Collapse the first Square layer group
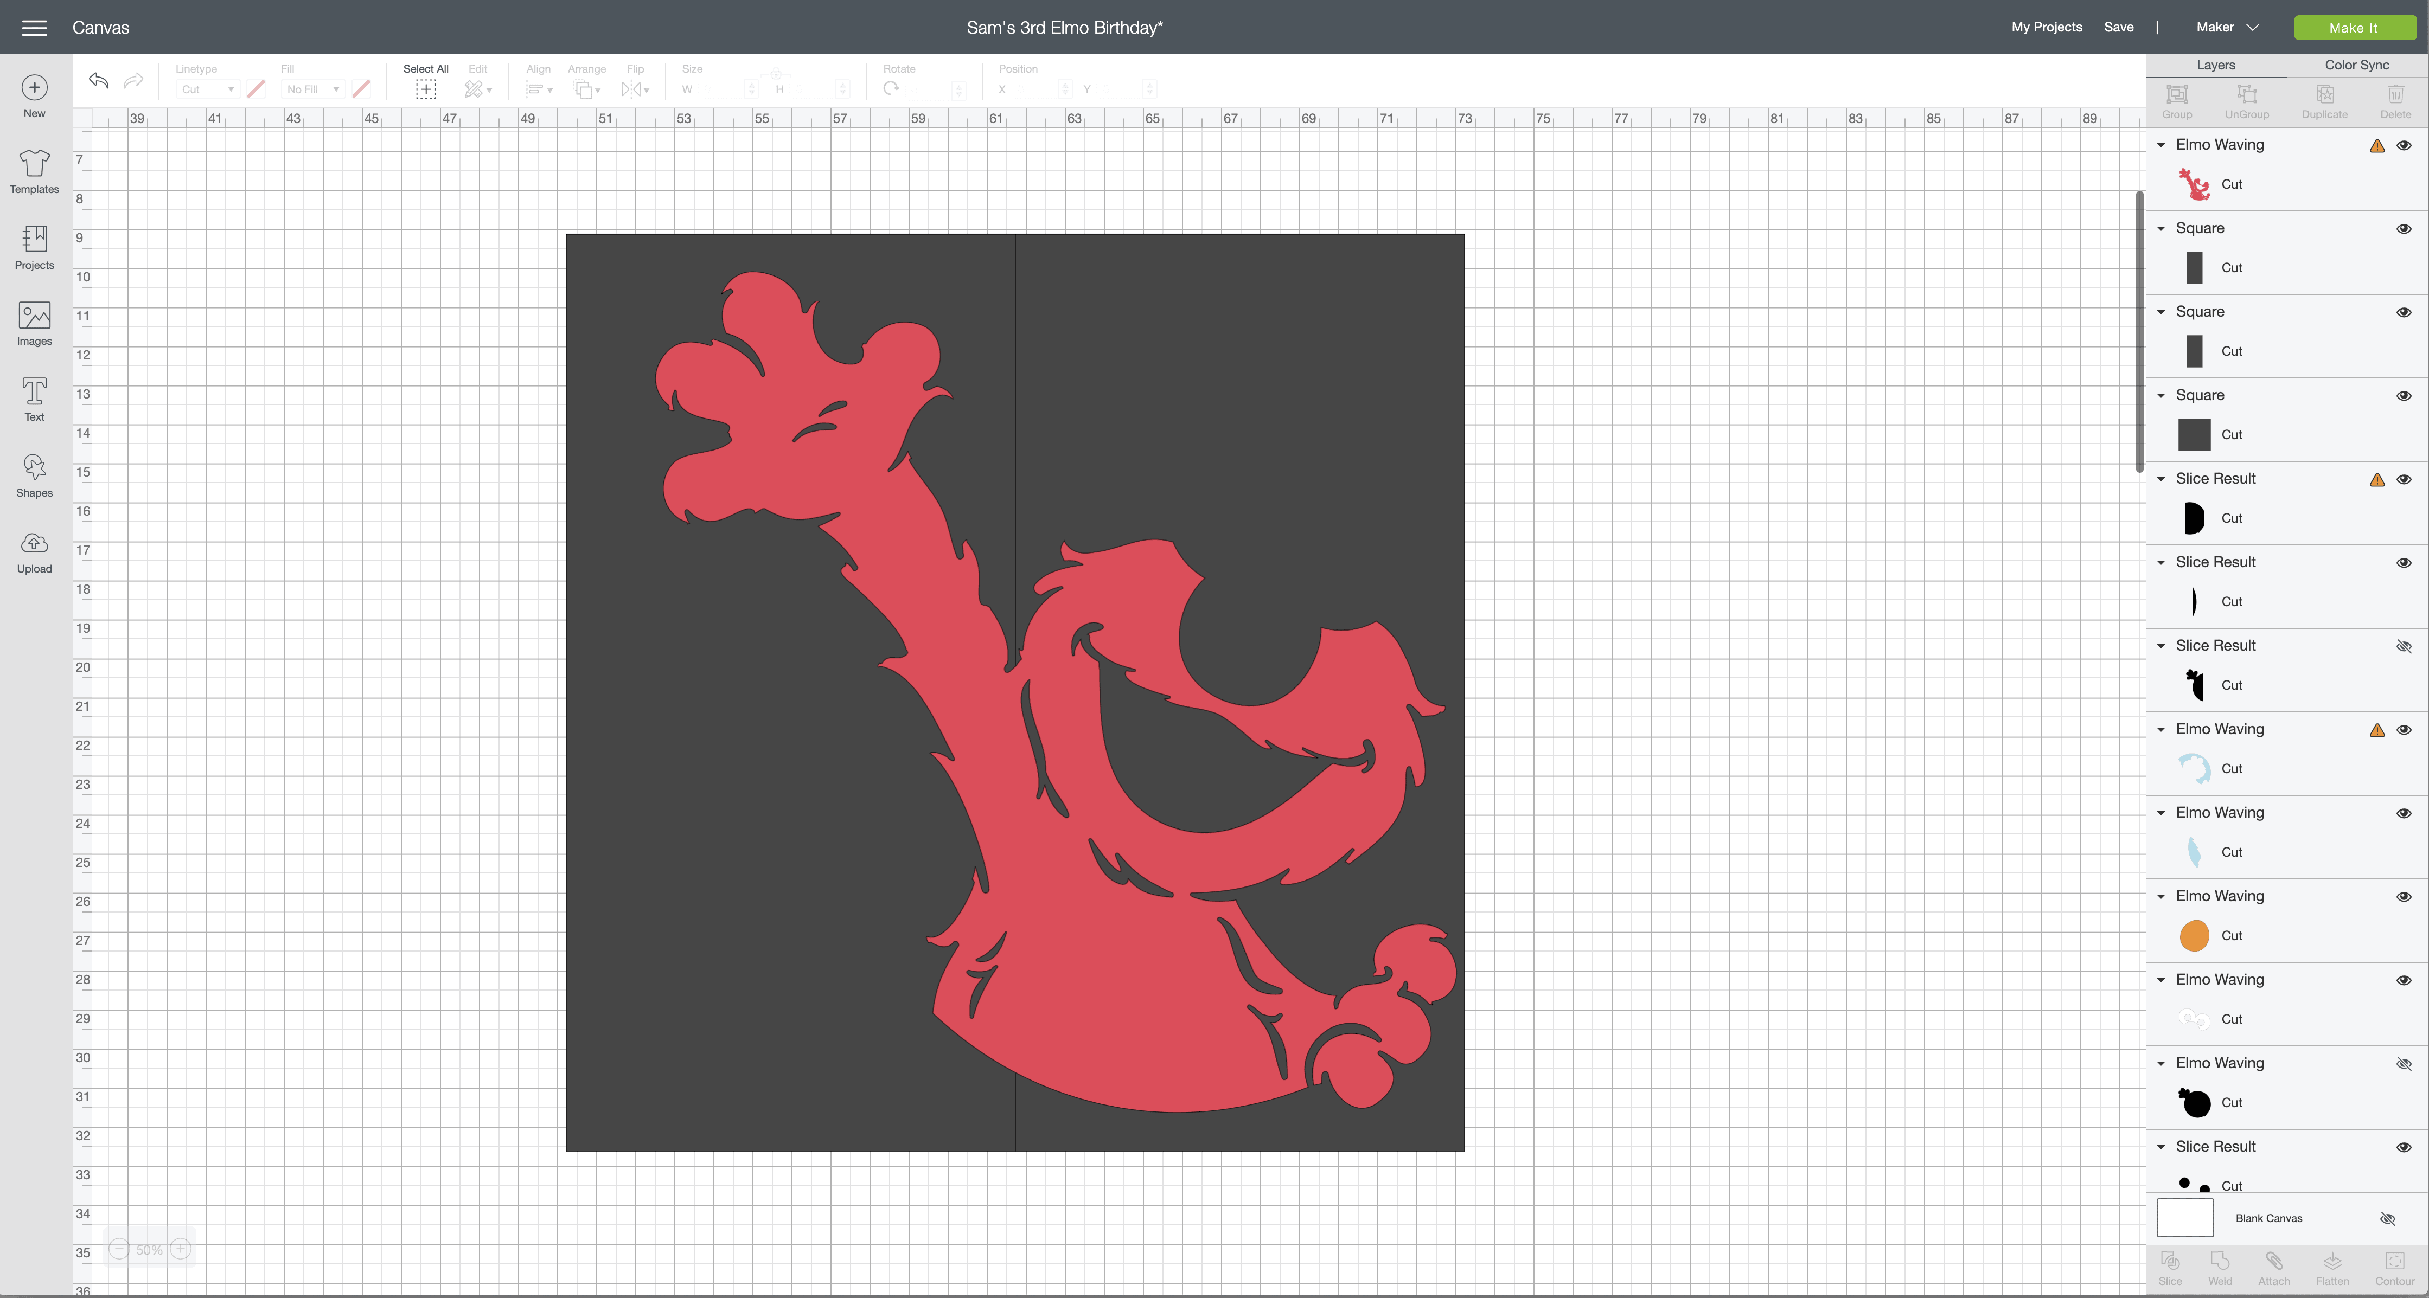This screenshot has height=1298, width=2429. 2160,228
